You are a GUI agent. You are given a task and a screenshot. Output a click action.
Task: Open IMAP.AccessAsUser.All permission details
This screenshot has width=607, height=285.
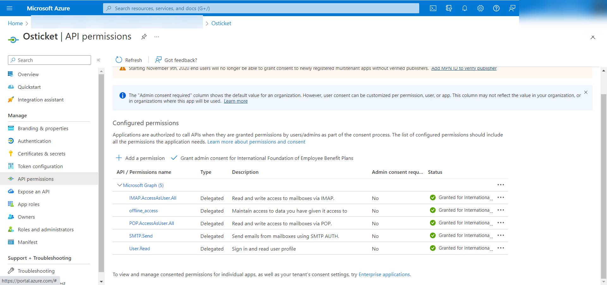[153, 198]
